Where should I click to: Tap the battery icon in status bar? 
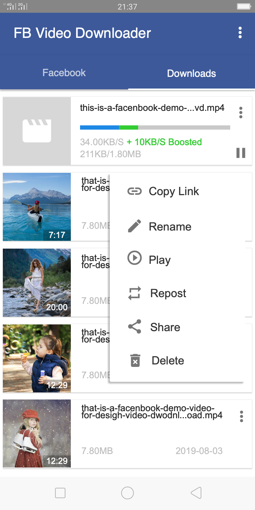tap(244, 6)
